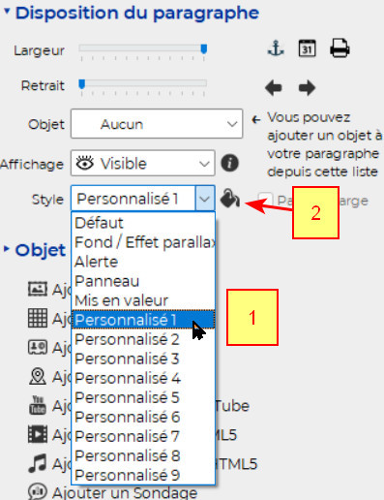Open the paint bucket style editor
The height and width of the screenshot is (500, 384).
230,198
